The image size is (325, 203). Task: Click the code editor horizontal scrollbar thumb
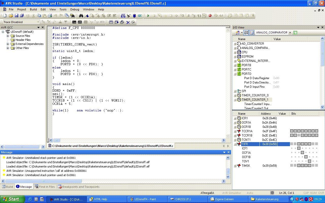(x=57, y=140)
